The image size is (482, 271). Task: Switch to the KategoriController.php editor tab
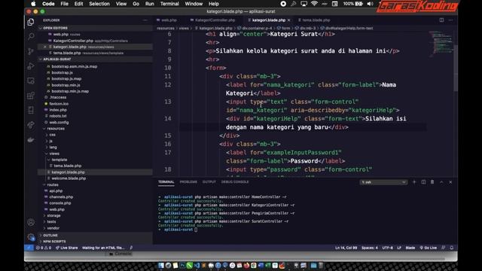pyautogui.click(x=215, y=20)
